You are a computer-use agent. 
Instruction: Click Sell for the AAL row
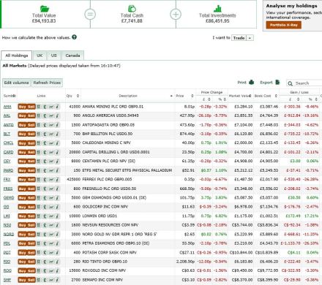coord(31,115)
